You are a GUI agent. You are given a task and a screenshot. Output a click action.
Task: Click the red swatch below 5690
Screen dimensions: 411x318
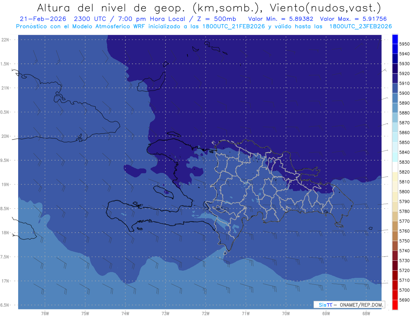tap(395, 305)
